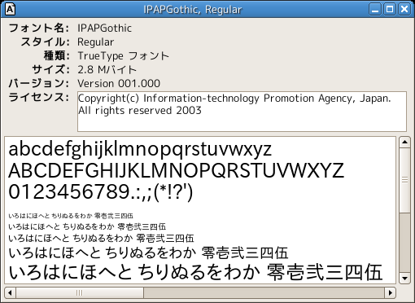Click the uppercase ABCDEFG sample line
This screenshot has height=303, width=415.
coord(177,171)
